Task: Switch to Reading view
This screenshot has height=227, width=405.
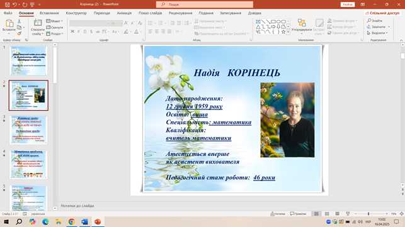Action: 338,214
